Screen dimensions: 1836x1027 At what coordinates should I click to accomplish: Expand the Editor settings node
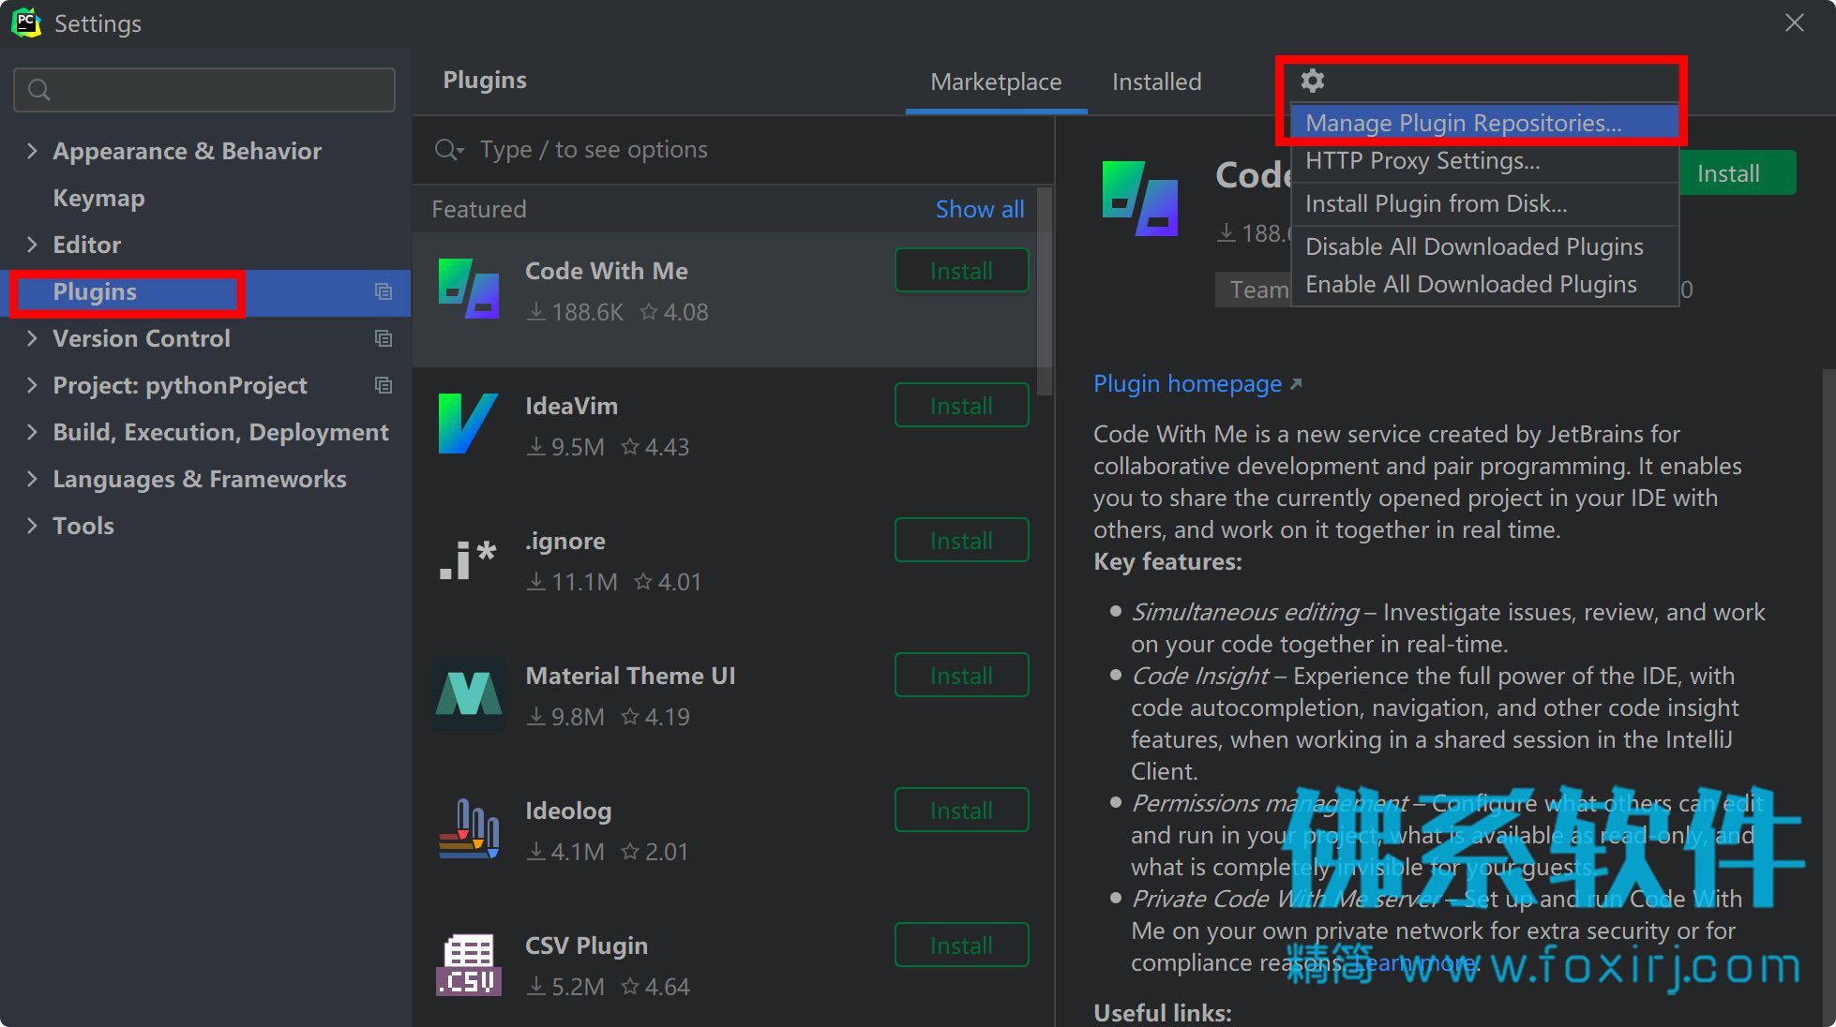32,245
